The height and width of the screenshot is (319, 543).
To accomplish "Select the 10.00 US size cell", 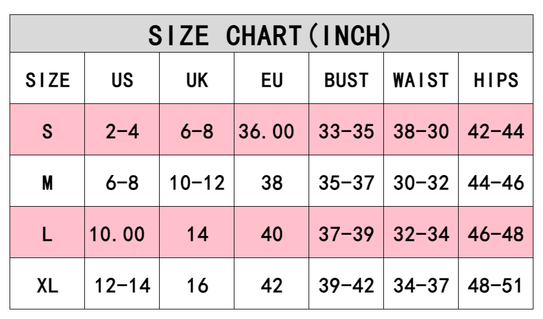I will (x=117, y=234).
